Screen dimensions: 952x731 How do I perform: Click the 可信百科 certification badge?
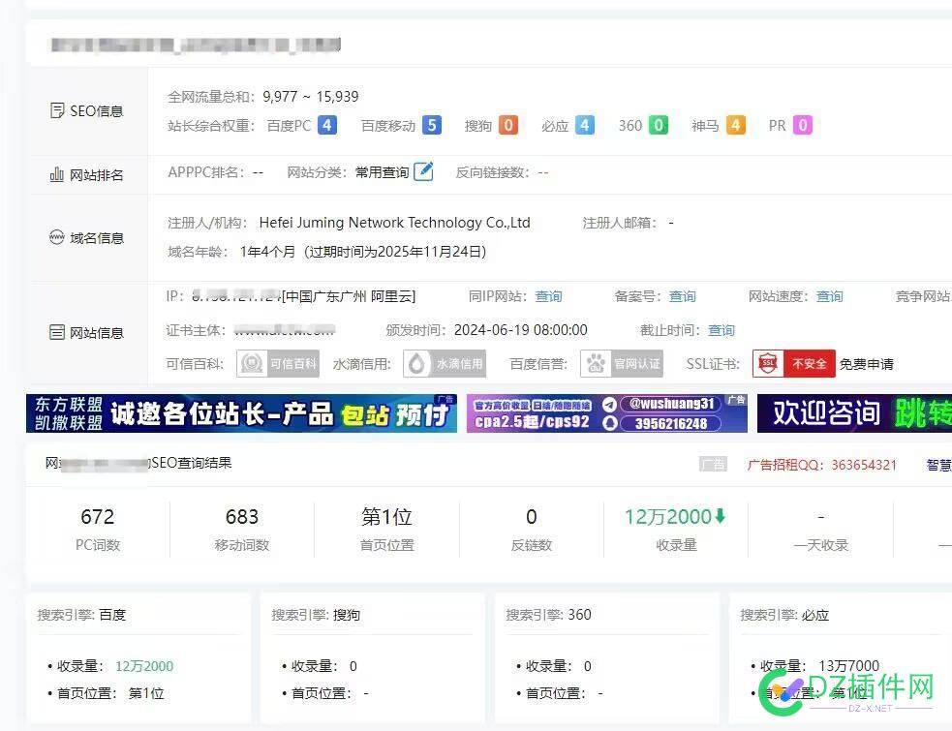point(279,364)
